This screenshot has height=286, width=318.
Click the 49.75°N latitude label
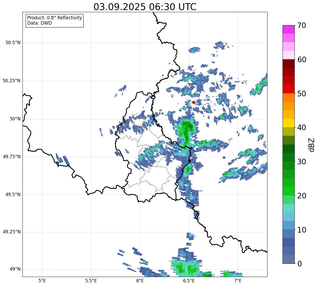pyautogui.click(x=12, y=157)
